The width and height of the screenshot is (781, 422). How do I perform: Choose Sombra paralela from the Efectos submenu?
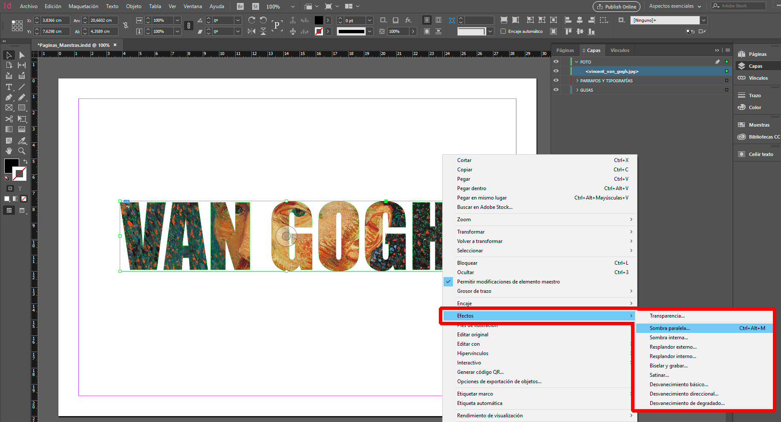click(669, 328)
